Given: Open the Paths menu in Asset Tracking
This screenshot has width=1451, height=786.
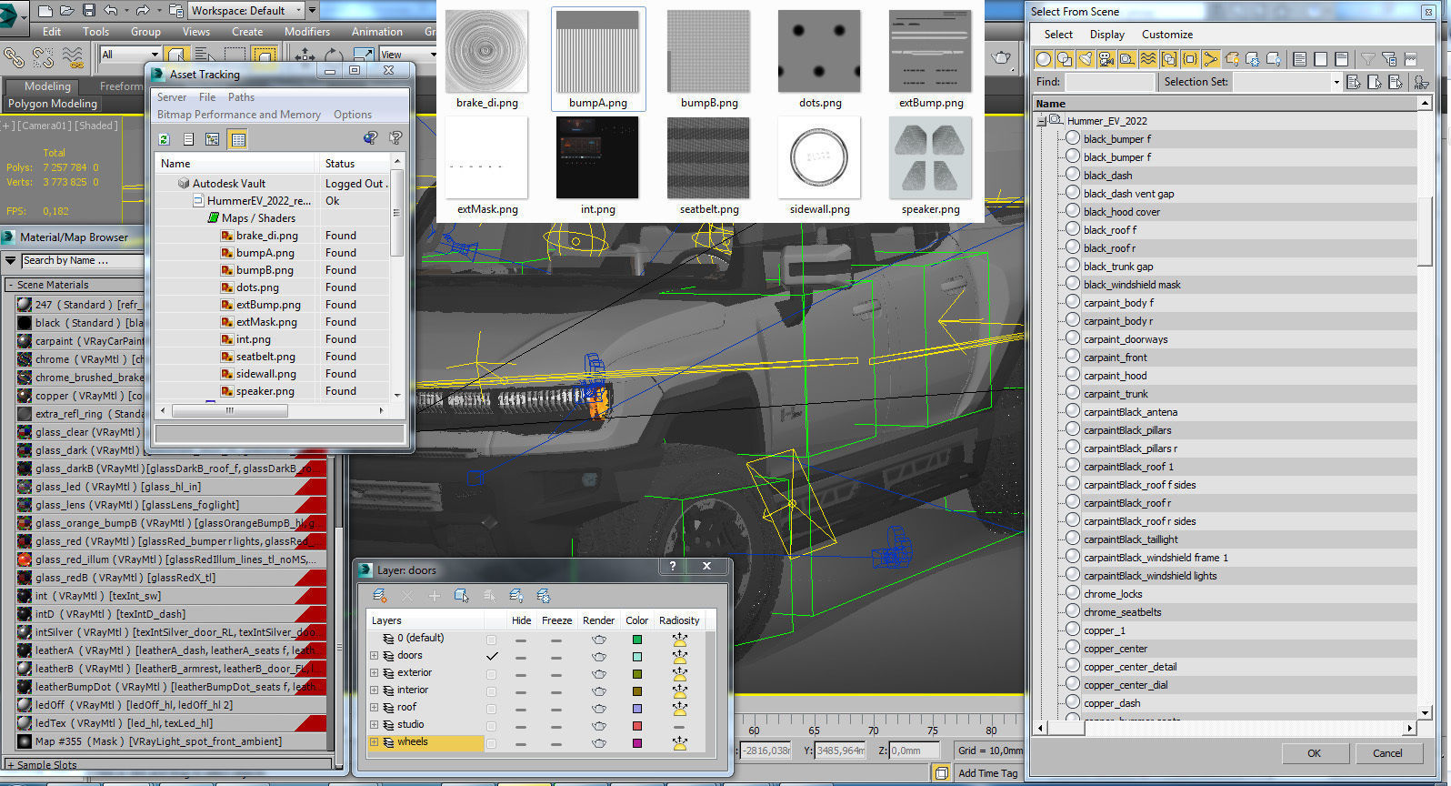Looking at the screenshot, I should pos(241,97).
